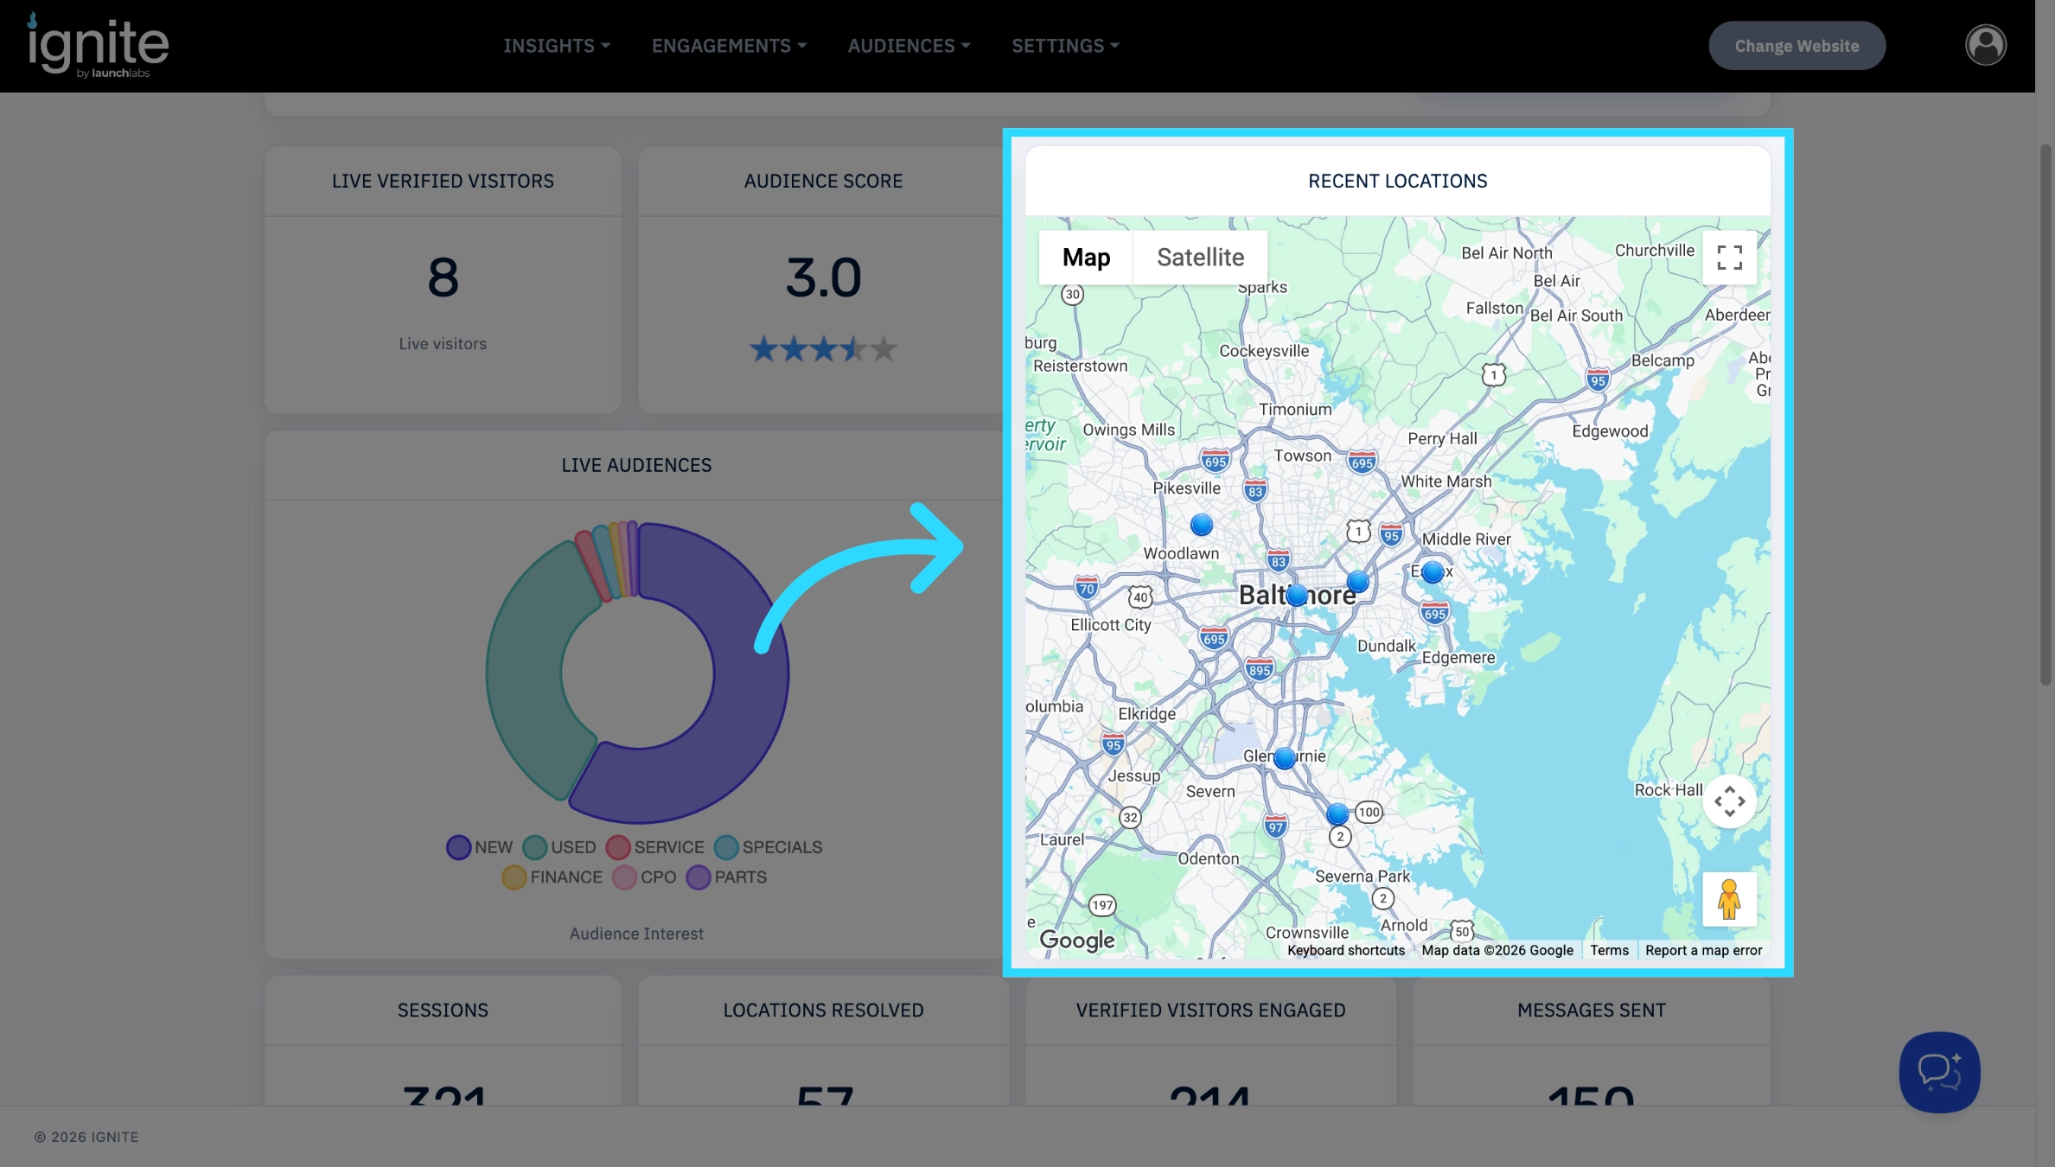Toggle the USED legend item
Screen dimensions: 2055x1167
(559, 847)
